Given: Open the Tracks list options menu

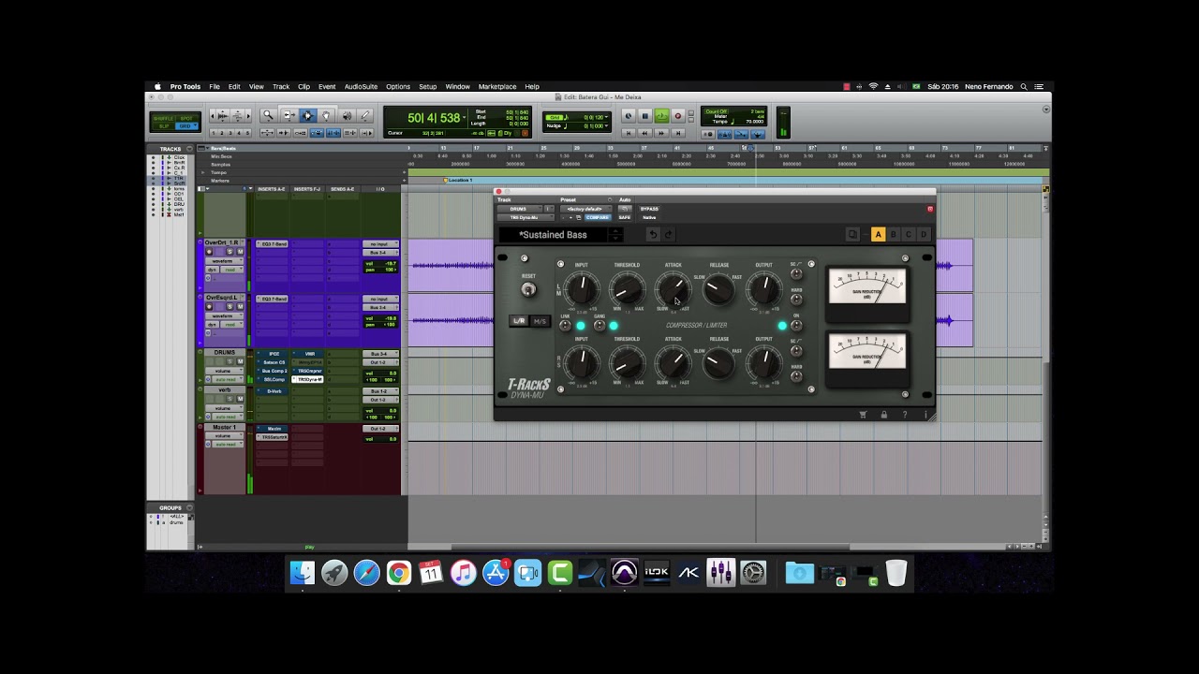Looking at the screenshot, I should (x=189, y=149).
